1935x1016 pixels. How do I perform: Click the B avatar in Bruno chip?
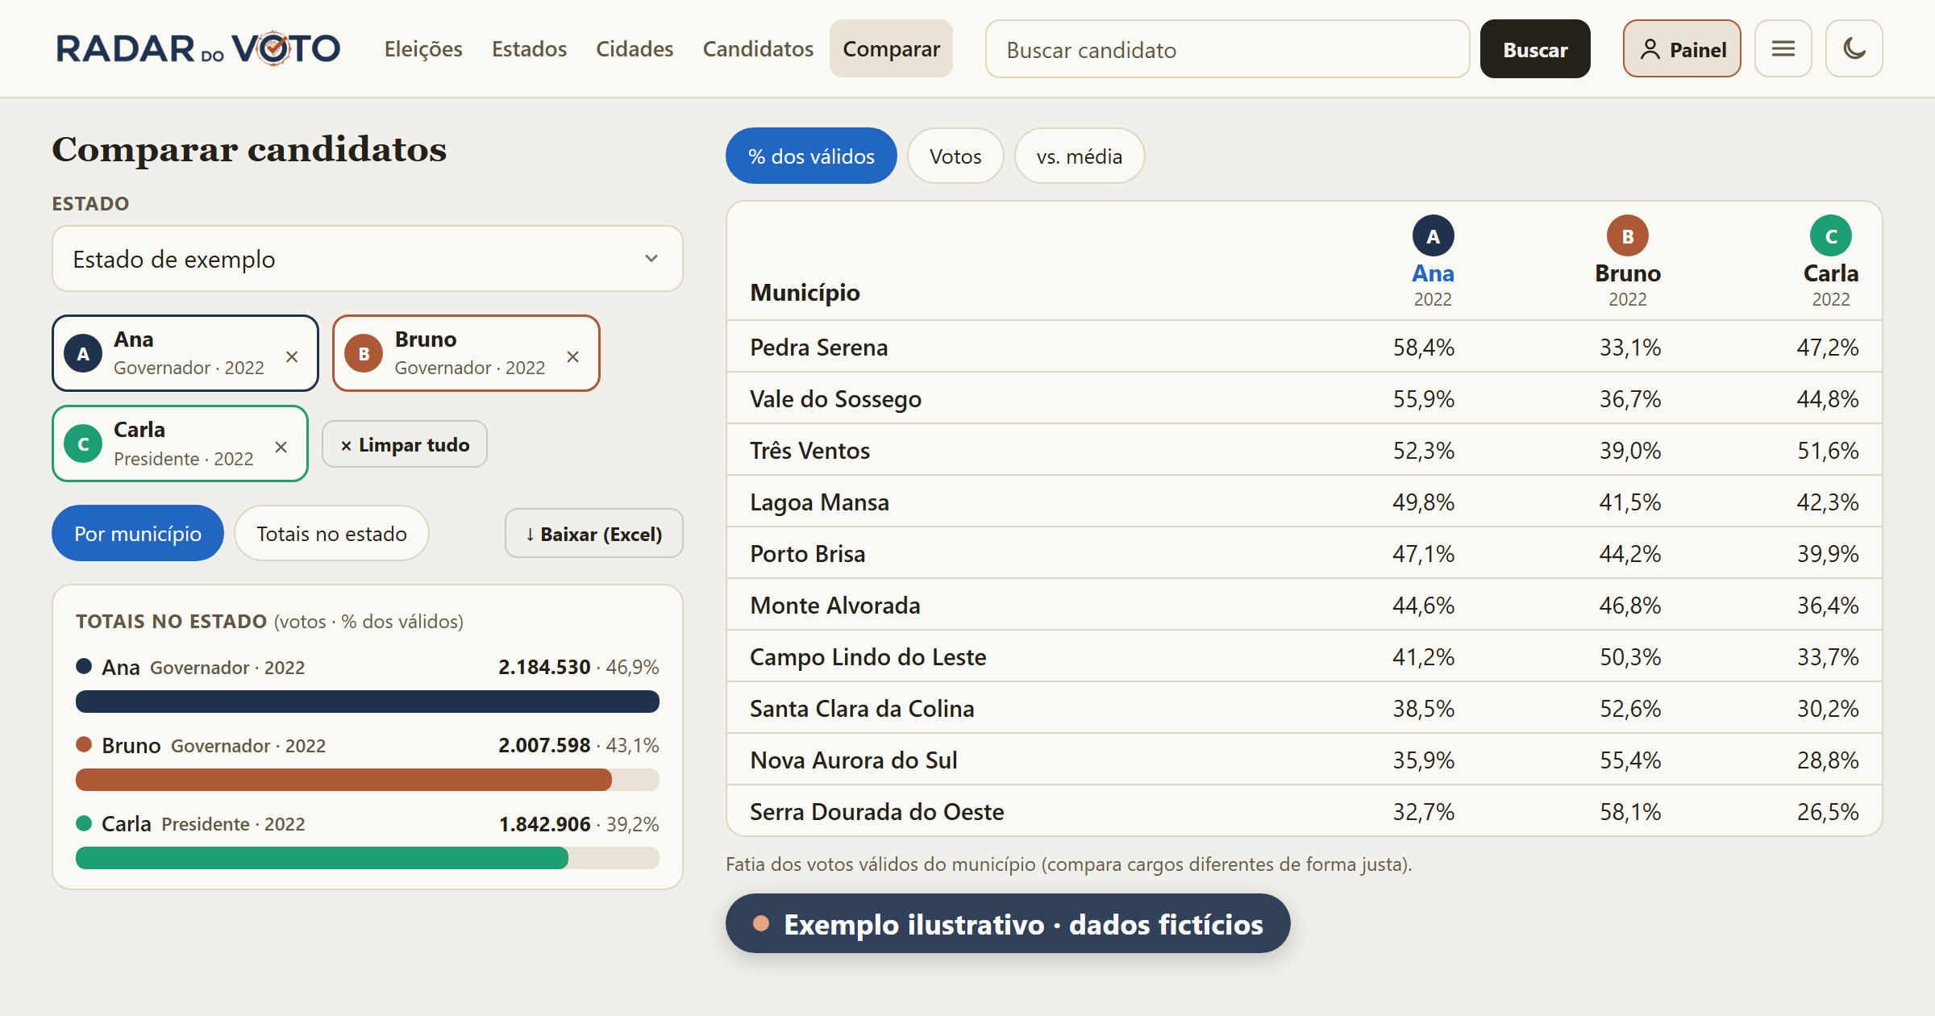point(364,354)
